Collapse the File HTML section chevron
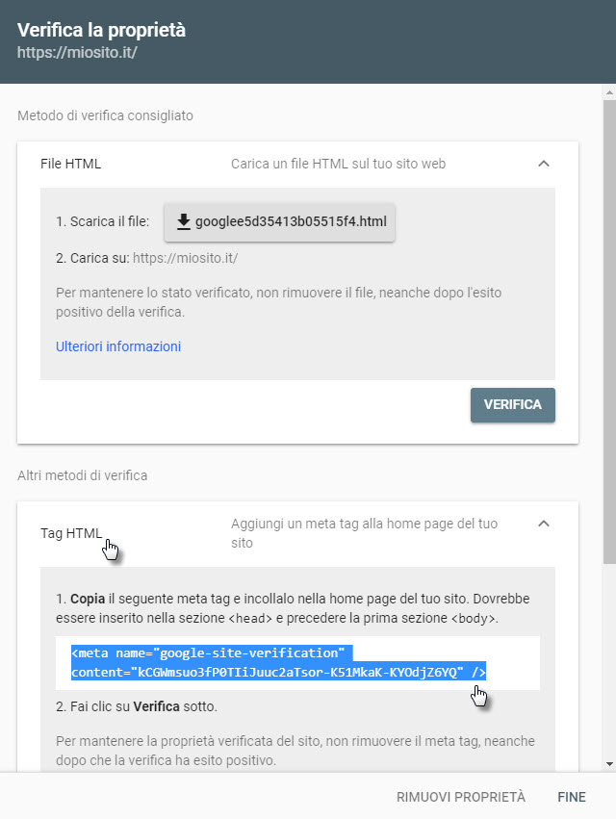Viewport: 616px width, 819px height. (544, 164)
